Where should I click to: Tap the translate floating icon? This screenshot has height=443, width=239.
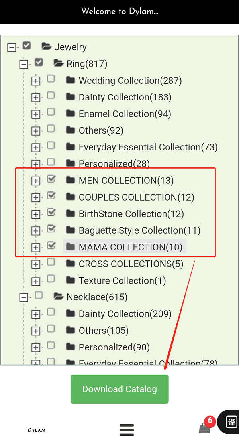click(231, 421)
